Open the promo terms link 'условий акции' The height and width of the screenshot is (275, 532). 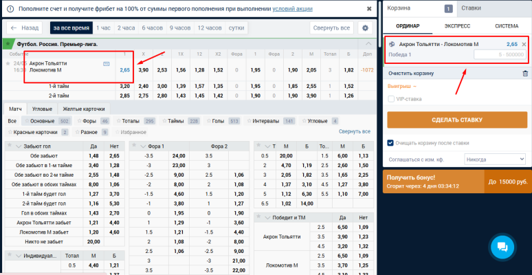293,9
